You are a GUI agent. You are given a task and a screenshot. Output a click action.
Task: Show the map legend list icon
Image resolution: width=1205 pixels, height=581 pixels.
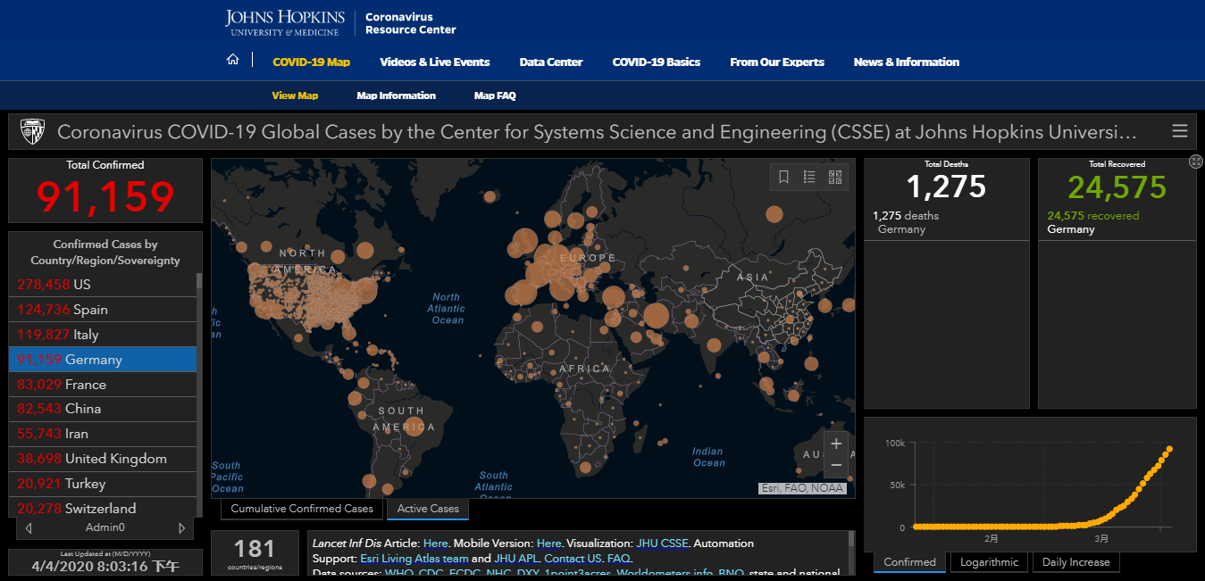pyautogui.click(x=809, y=177)
